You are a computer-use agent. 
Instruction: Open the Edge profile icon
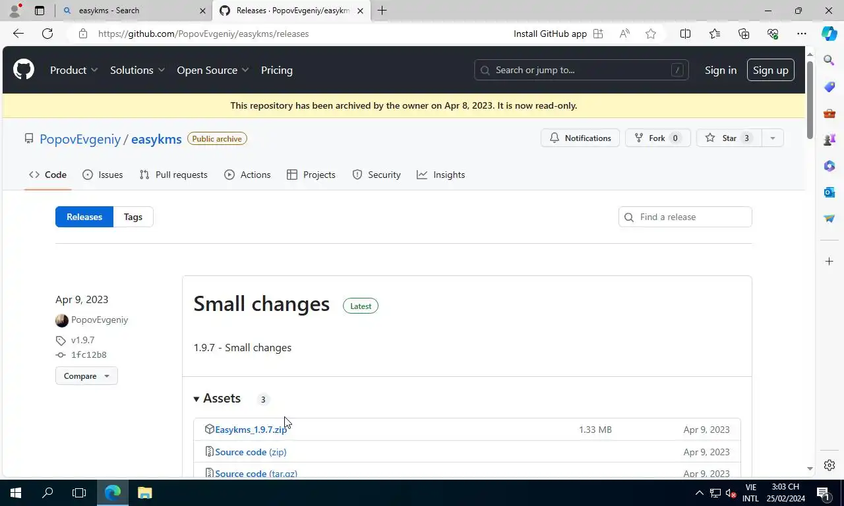point(15,11)
